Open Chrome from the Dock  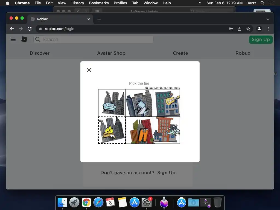coord(86,202)
